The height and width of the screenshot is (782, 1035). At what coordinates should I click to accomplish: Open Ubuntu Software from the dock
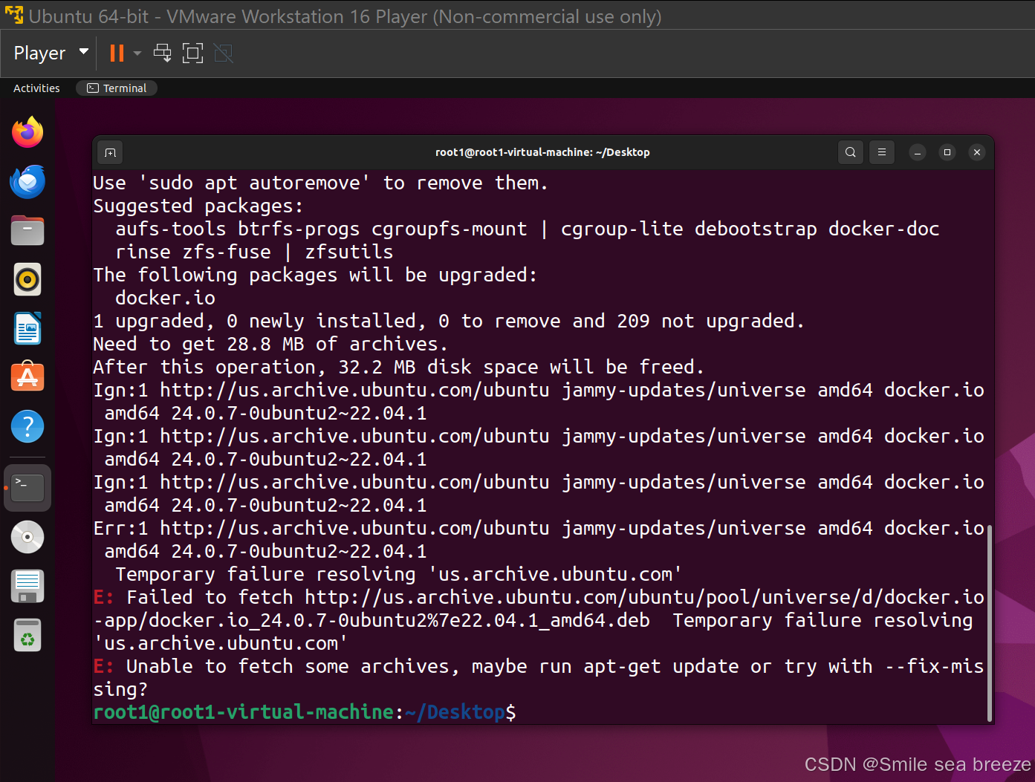[x=27, y=377]
